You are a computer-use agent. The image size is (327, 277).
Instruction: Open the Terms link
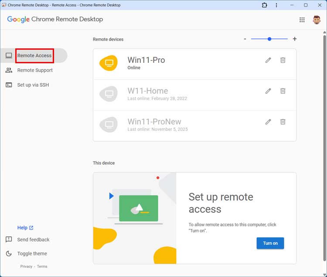click(42, 267)
